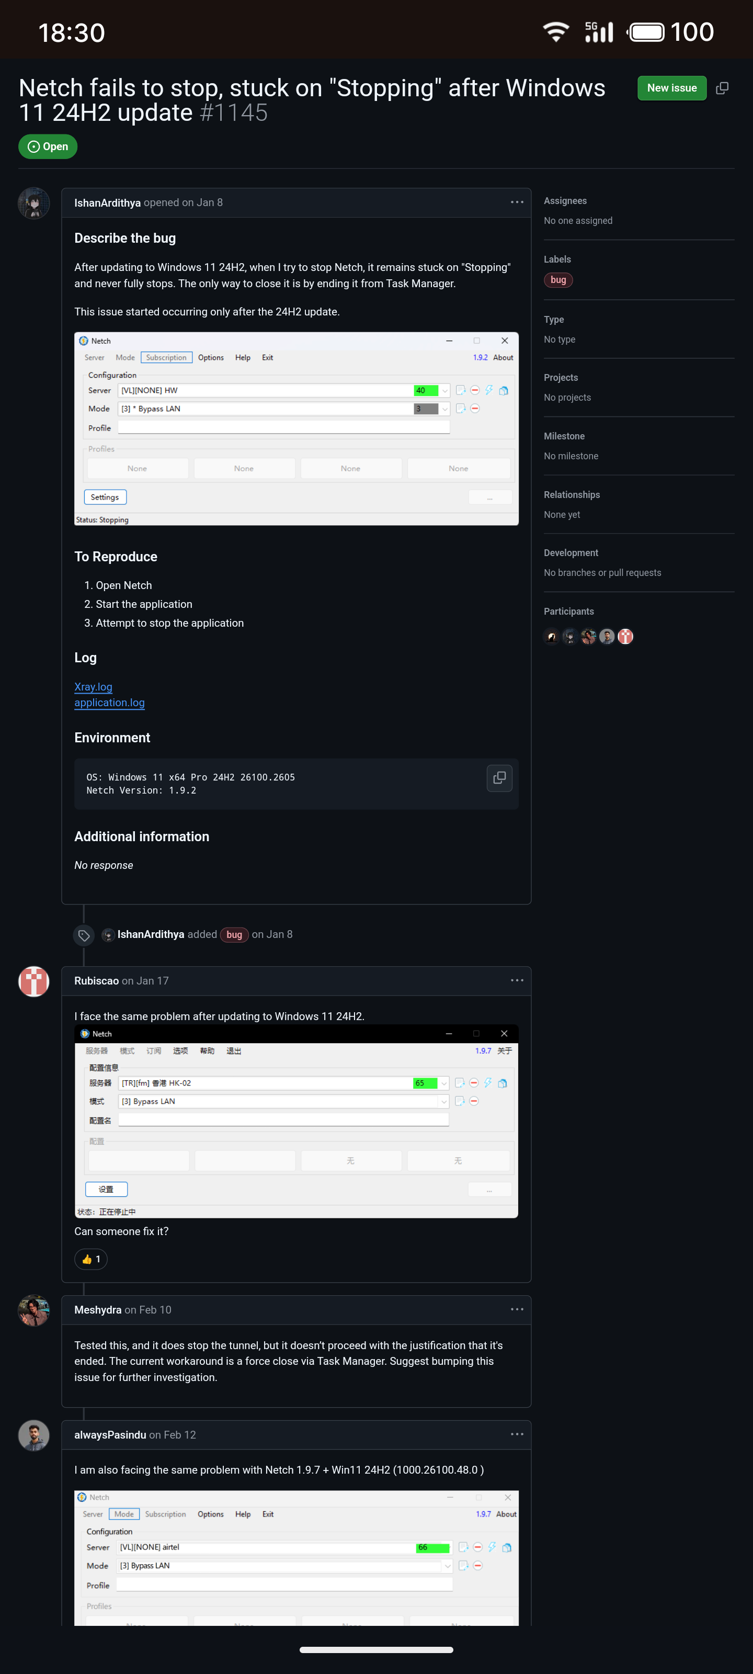Toggle thumbs up reaction on Rubiscao's comment
The height and width of the screenshot is (1674, 753).
(x=91, y=1259)
